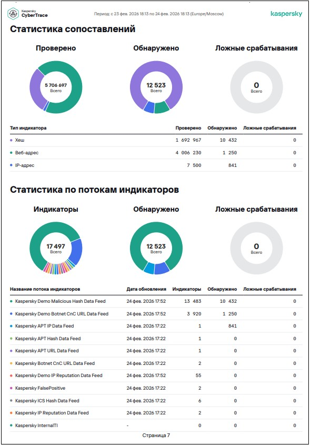Click the Kaspersky CyberTrace logo icon
The width and height of the screenshot is (311, 445).
[13, 14]
